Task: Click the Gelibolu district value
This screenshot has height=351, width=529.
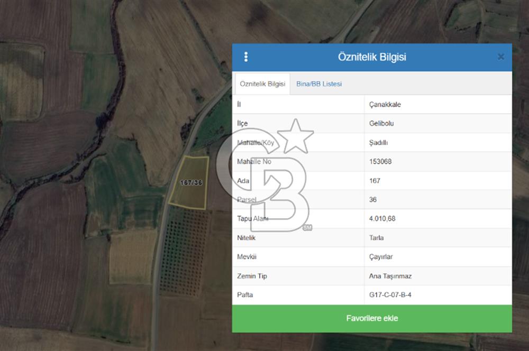Action: [x=381, y=124]
